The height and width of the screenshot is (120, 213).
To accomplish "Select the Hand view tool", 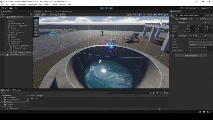I will coord(36,20).
